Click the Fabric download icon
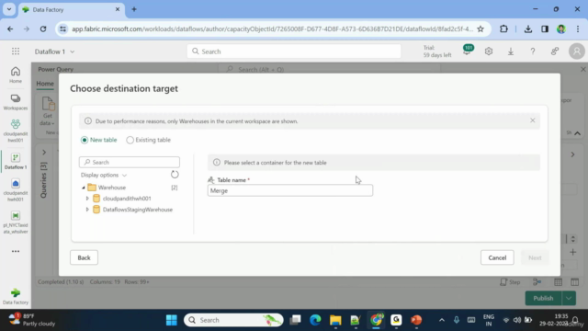 click(511, 51)
